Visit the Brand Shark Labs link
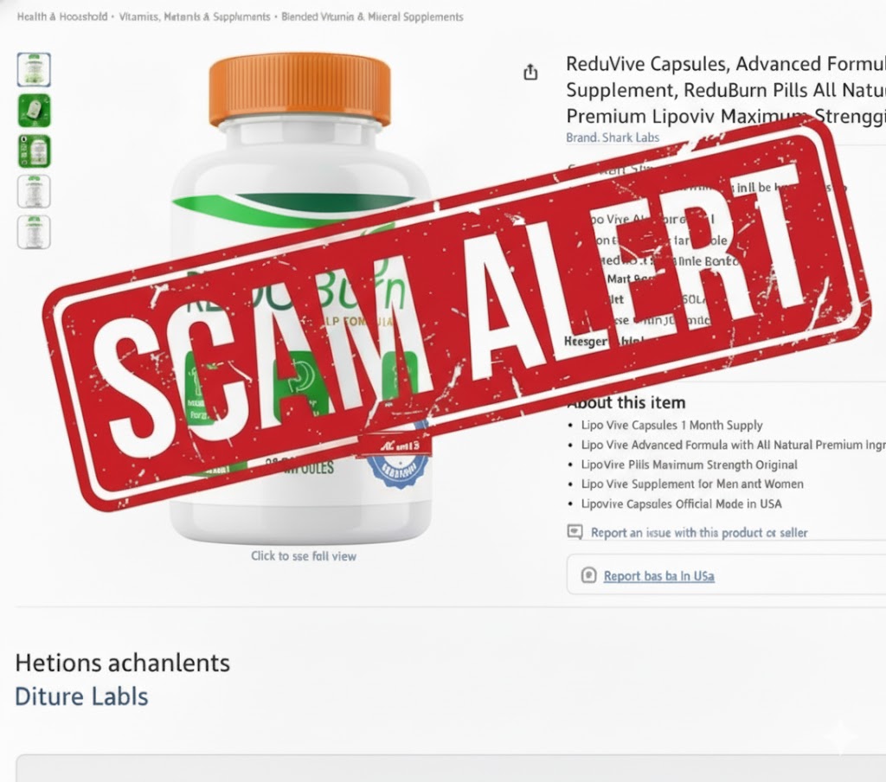Screen dimensions: 886x782 coord(613,138)
